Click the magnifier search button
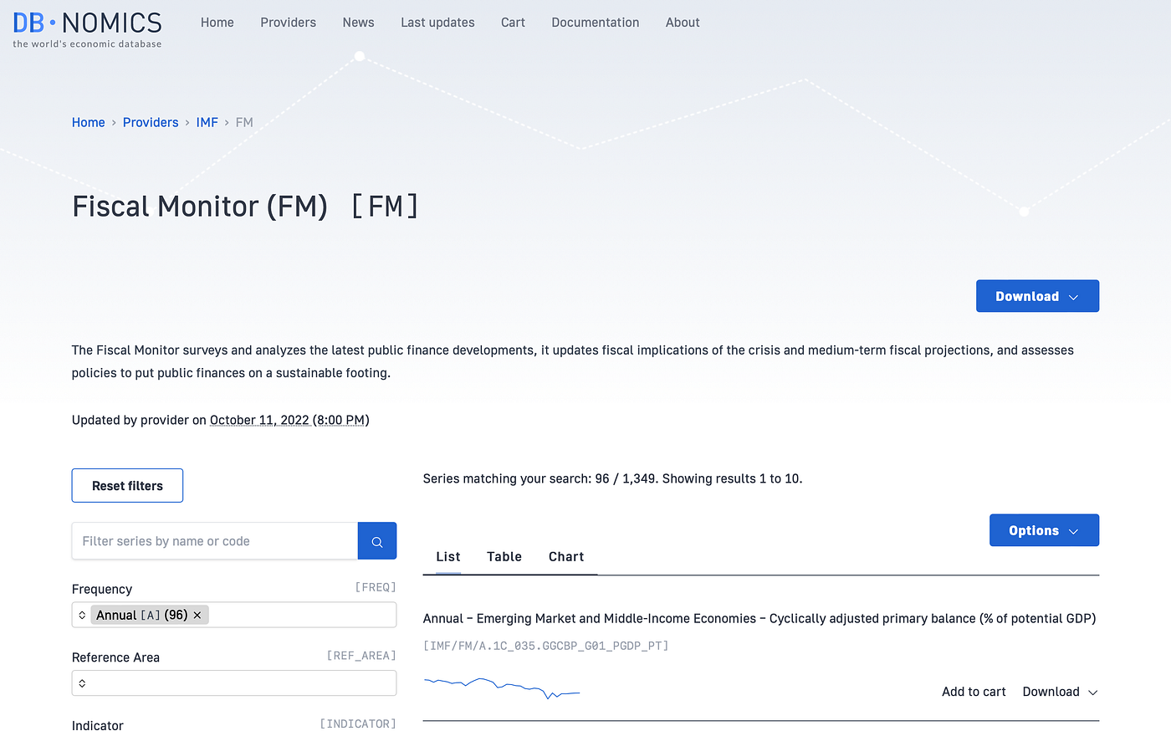Screen dimensions: 1171x731 pos(377,541)
